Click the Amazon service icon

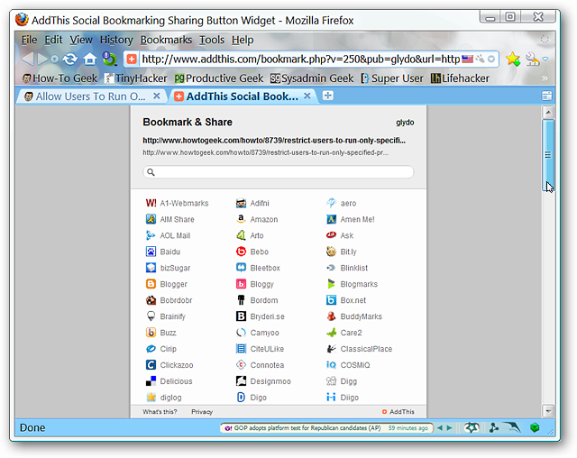click(241, 219)
